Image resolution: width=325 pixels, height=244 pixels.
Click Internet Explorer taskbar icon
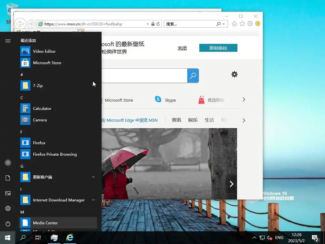(x=70, y=238)
